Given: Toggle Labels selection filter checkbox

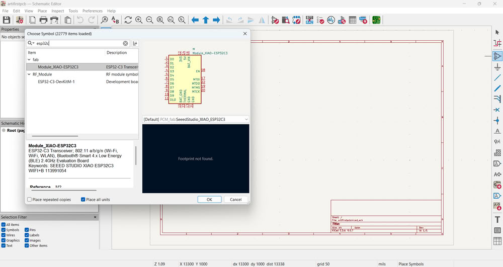Looking at the screenshot, I should click(27, 235).
